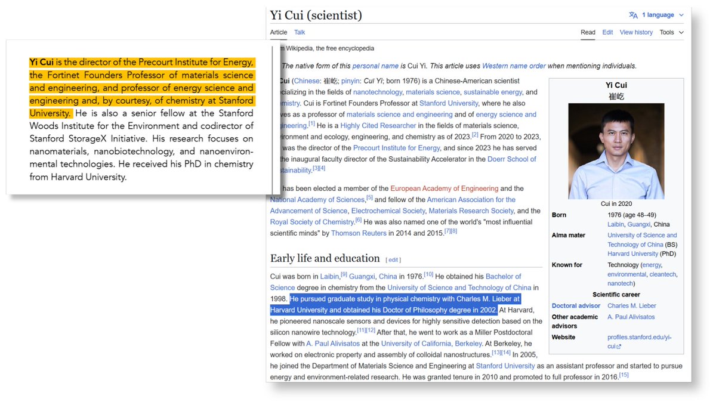Open the 'materials science' link
This screenshot has height=405, width=716.
[434, 92]
